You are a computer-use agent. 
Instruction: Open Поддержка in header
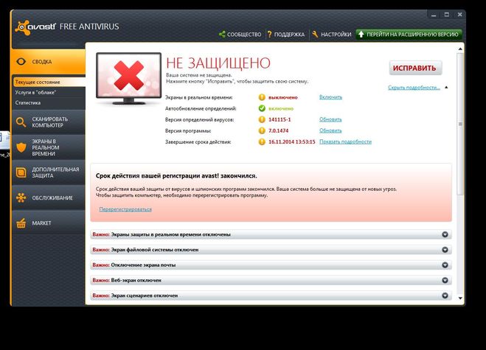click(x=289, y=35)
